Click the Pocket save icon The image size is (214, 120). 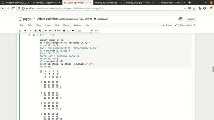(x=190, y=8)
